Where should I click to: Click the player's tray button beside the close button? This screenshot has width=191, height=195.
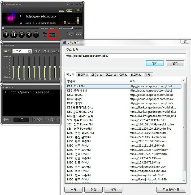pyautogui.click(x=76, y=4)
